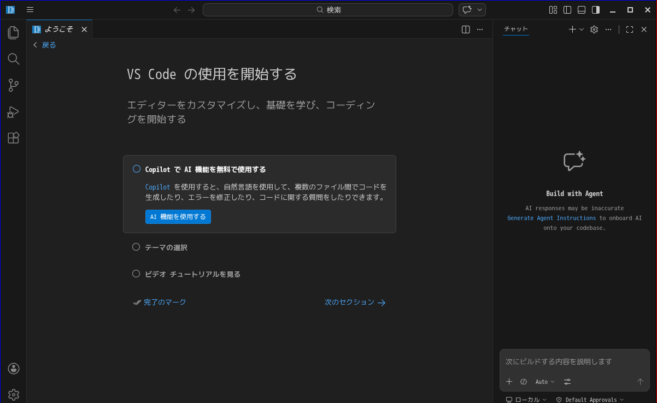The image size is (657, 403).
Task: Start a new chat with plus icon
Action: (572, 29)
